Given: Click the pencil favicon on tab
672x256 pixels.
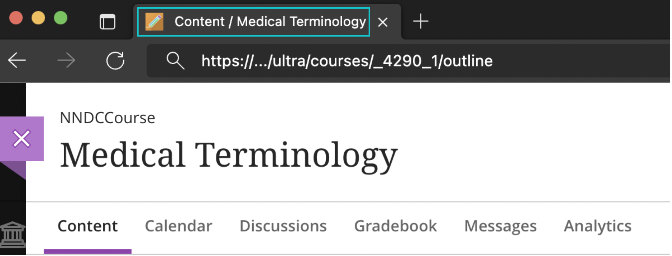Looking at the screenshot, I should (x=155, y=22).
